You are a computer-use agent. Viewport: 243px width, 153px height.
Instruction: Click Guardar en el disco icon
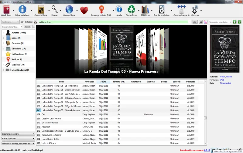(162, 9)
